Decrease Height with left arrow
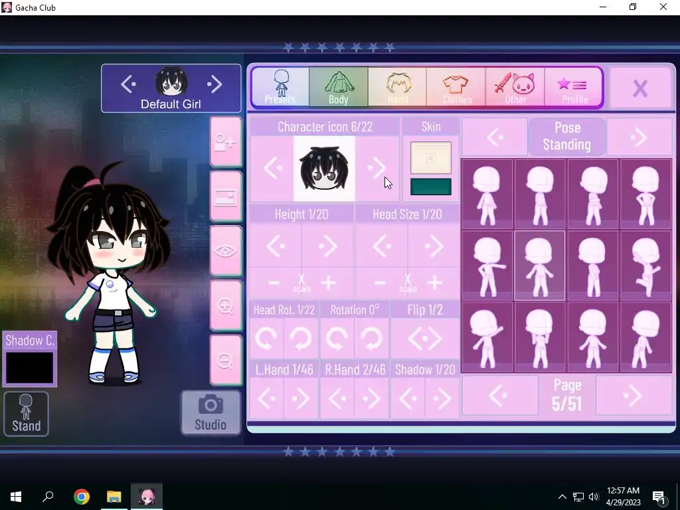Screen dimensions: 680x510 point(276,246)
